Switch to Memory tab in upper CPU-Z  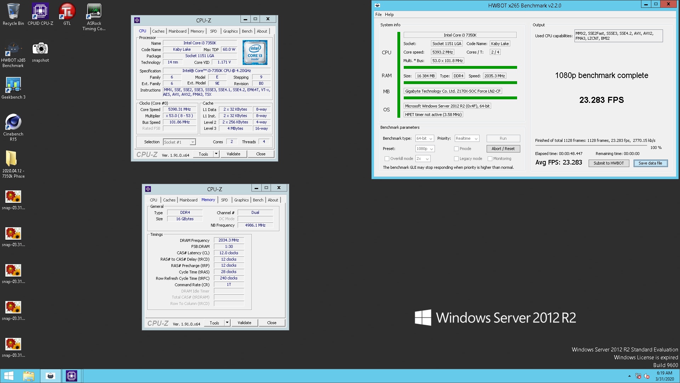pyautogui.click(x=197, y=31)
